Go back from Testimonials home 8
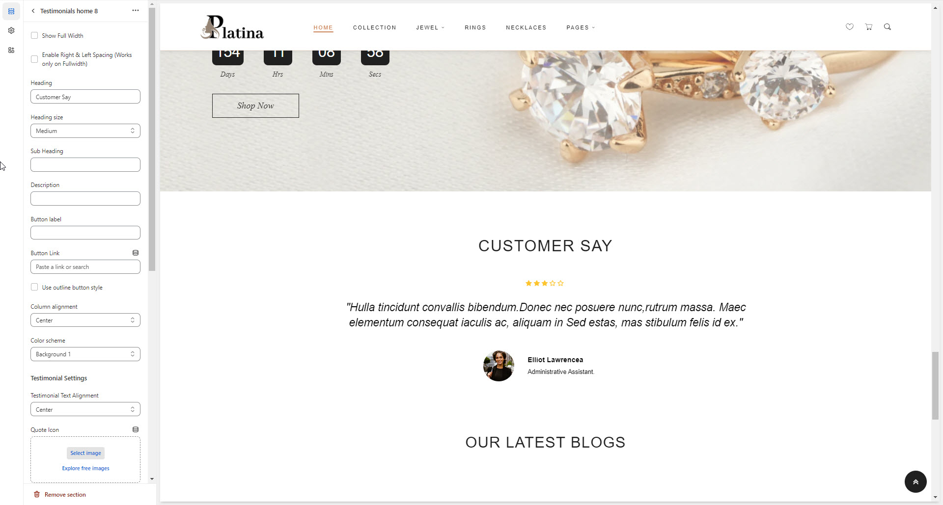 point(33,11)
